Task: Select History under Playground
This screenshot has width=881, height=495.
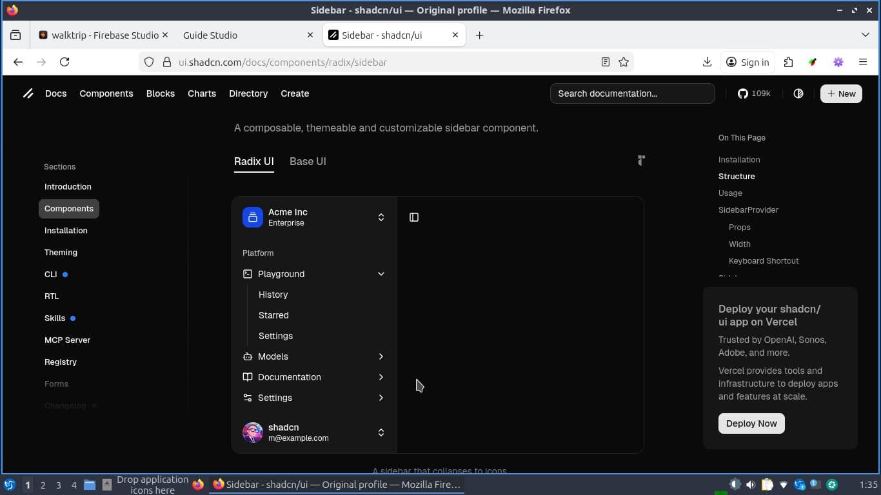Action: [x=273, y=295]
